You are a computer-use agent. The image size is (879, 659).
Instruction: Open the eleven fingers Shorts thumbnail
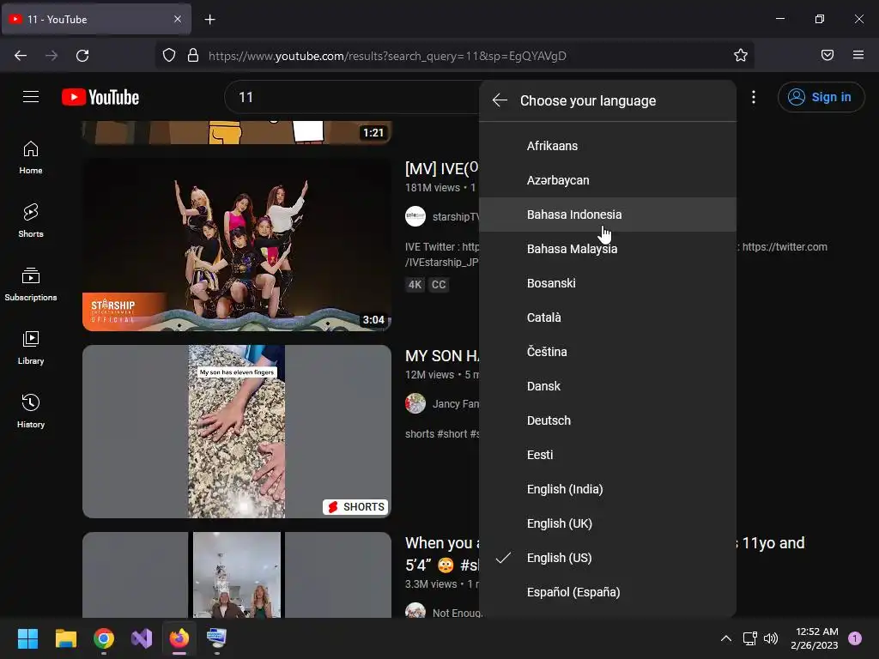[x=237, y=431]
